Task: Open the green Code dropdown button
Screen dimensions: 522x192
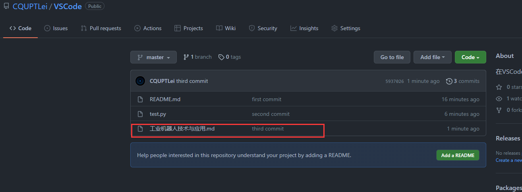Action: tap(470, 57)
